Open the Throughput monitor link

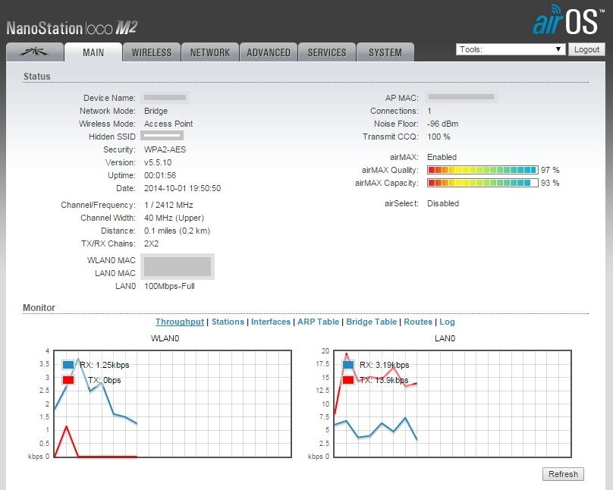point(180,322)
